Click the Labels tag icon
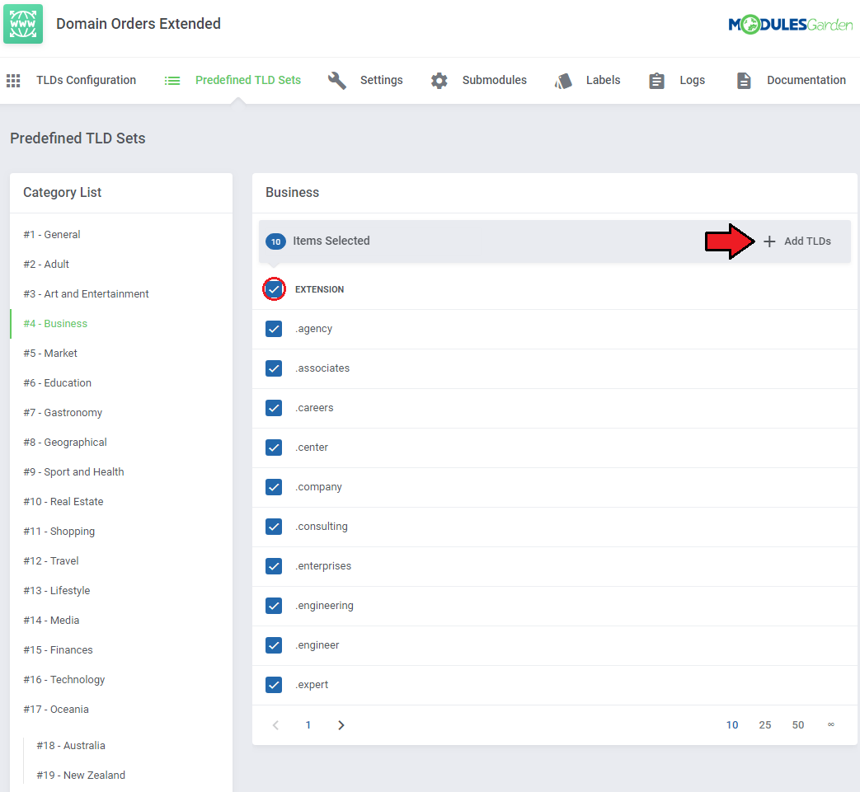The image size is (860, 792). coord(563,81)
